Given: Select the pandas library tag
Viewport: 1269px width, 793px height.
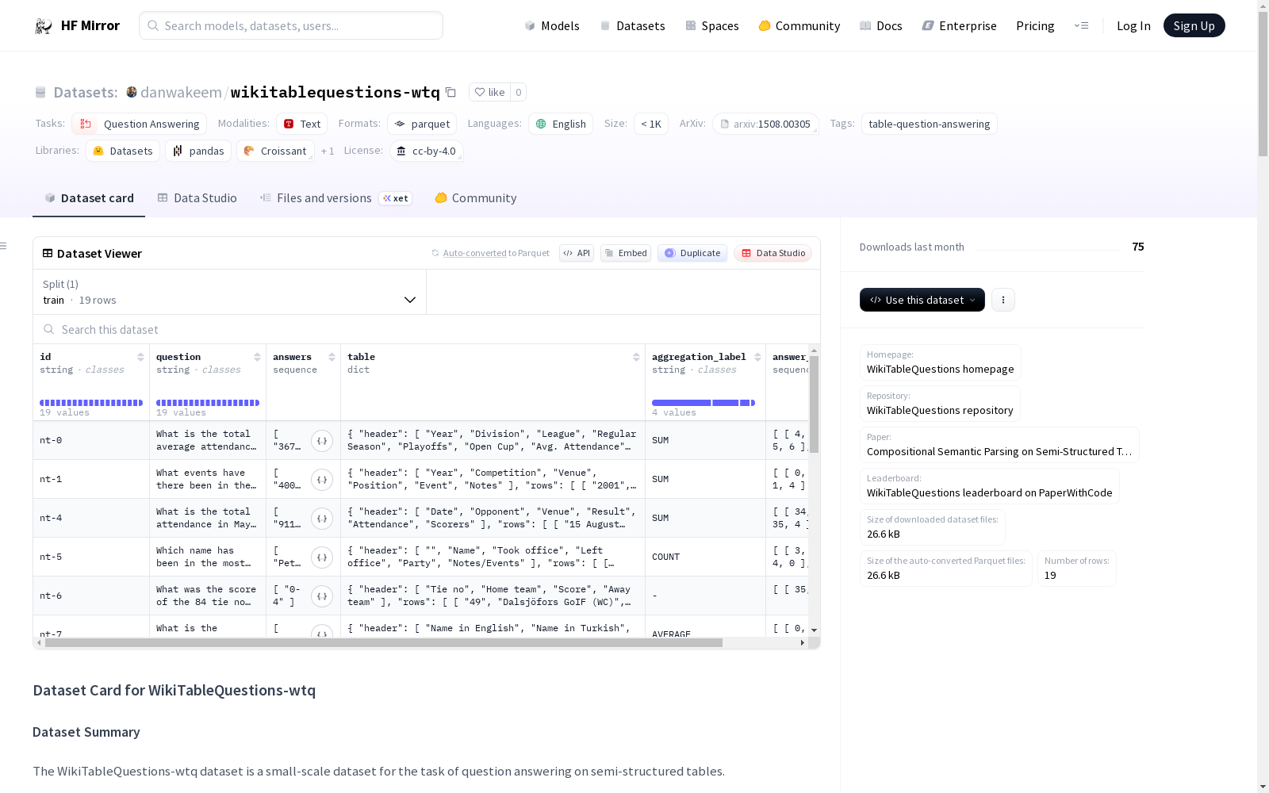Looking at the screenshot, I should click(198, 151).
